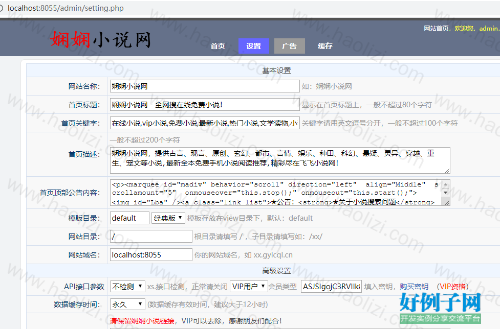
Task: Click the 娴娴小说网 site logo
Action: click(100, 40)
